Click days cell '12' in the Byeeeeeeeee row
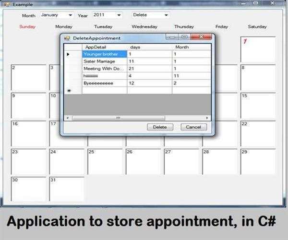This screenshot has width=288, height=240. tap(149, 83)
